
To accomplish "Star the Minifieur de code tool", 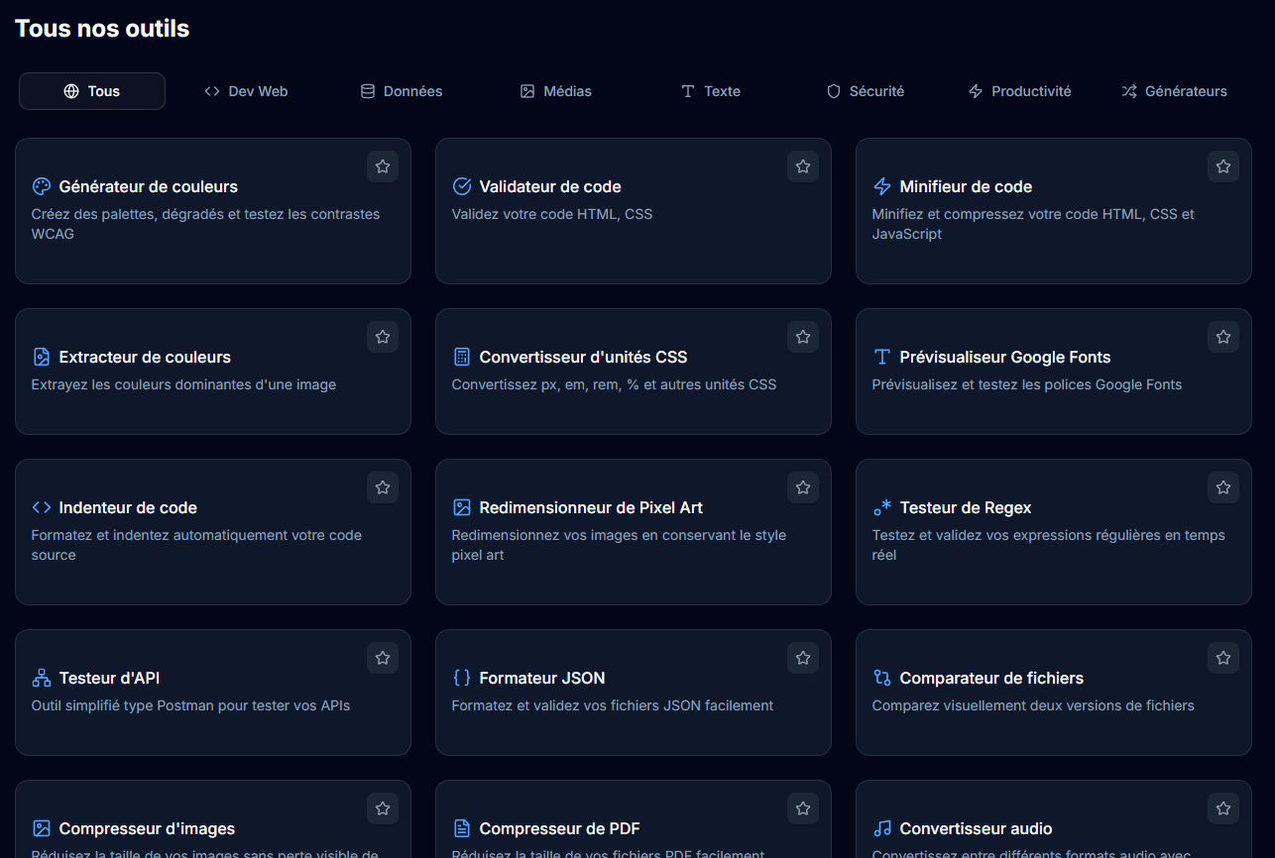I will (x=1223, y=166).
